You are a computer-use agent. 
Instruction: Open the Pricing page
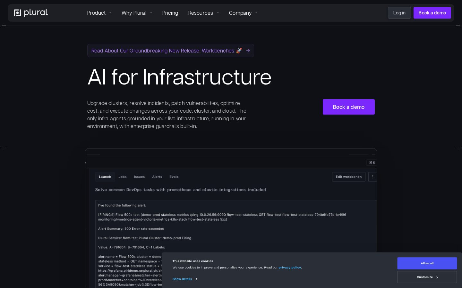[170, 13]
